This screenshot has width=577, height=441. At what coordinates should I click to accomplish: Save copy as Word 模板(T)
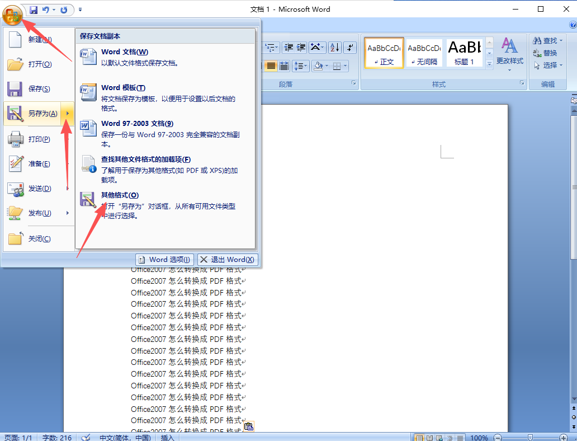165,98
